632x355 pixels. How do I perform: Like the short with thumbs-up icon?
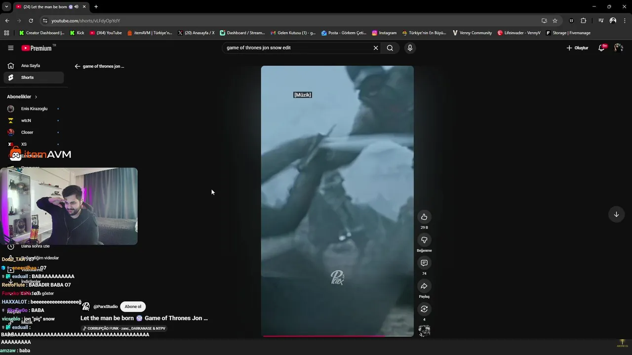[x=424, y=217]
